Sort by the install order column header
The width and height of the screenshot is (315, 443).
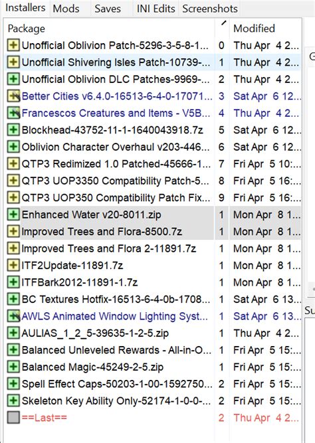(222, 29)
